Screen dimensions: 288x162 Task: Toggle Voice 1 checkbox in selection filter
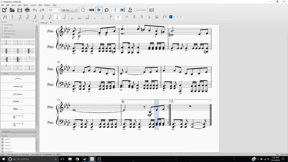(3, 139)
